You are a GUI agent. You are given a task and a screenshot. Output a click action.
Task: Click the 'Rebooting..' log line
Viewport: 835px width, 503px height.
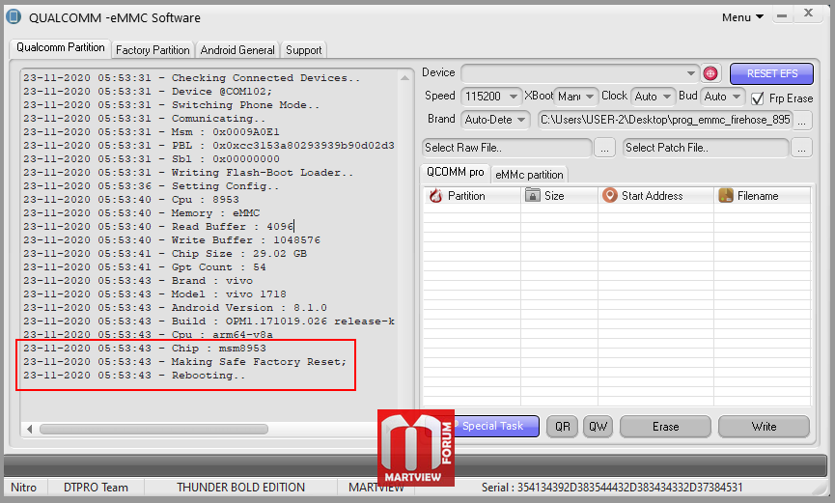pos(134,376)
